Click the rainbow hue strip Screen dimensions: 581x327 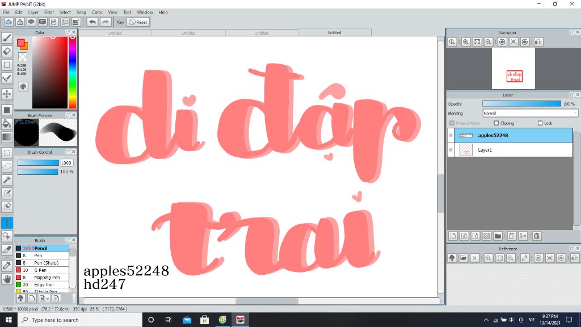click(x=73, y=72)
